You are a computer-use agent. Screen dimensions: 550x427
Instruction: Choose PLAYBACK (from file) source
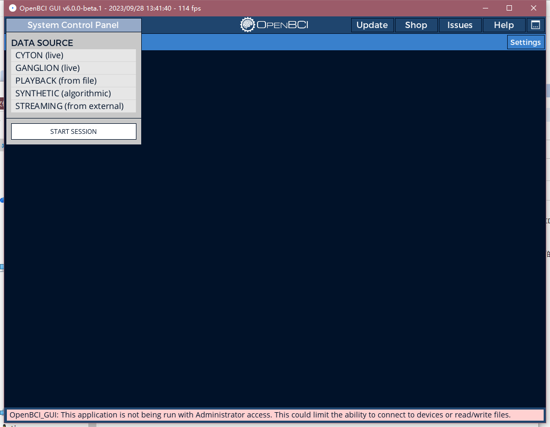pos(74,81)
